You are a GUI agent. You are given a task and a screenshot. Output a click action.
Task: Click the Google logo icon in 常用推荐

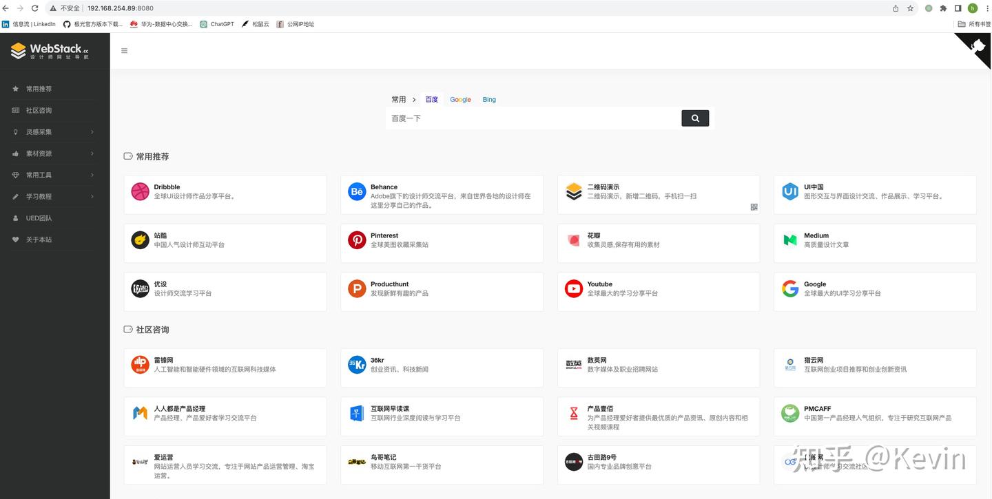[790, 288]
